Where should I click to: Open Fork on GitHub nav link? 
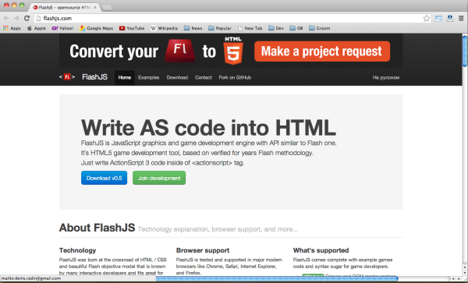(x=235, y=77)
